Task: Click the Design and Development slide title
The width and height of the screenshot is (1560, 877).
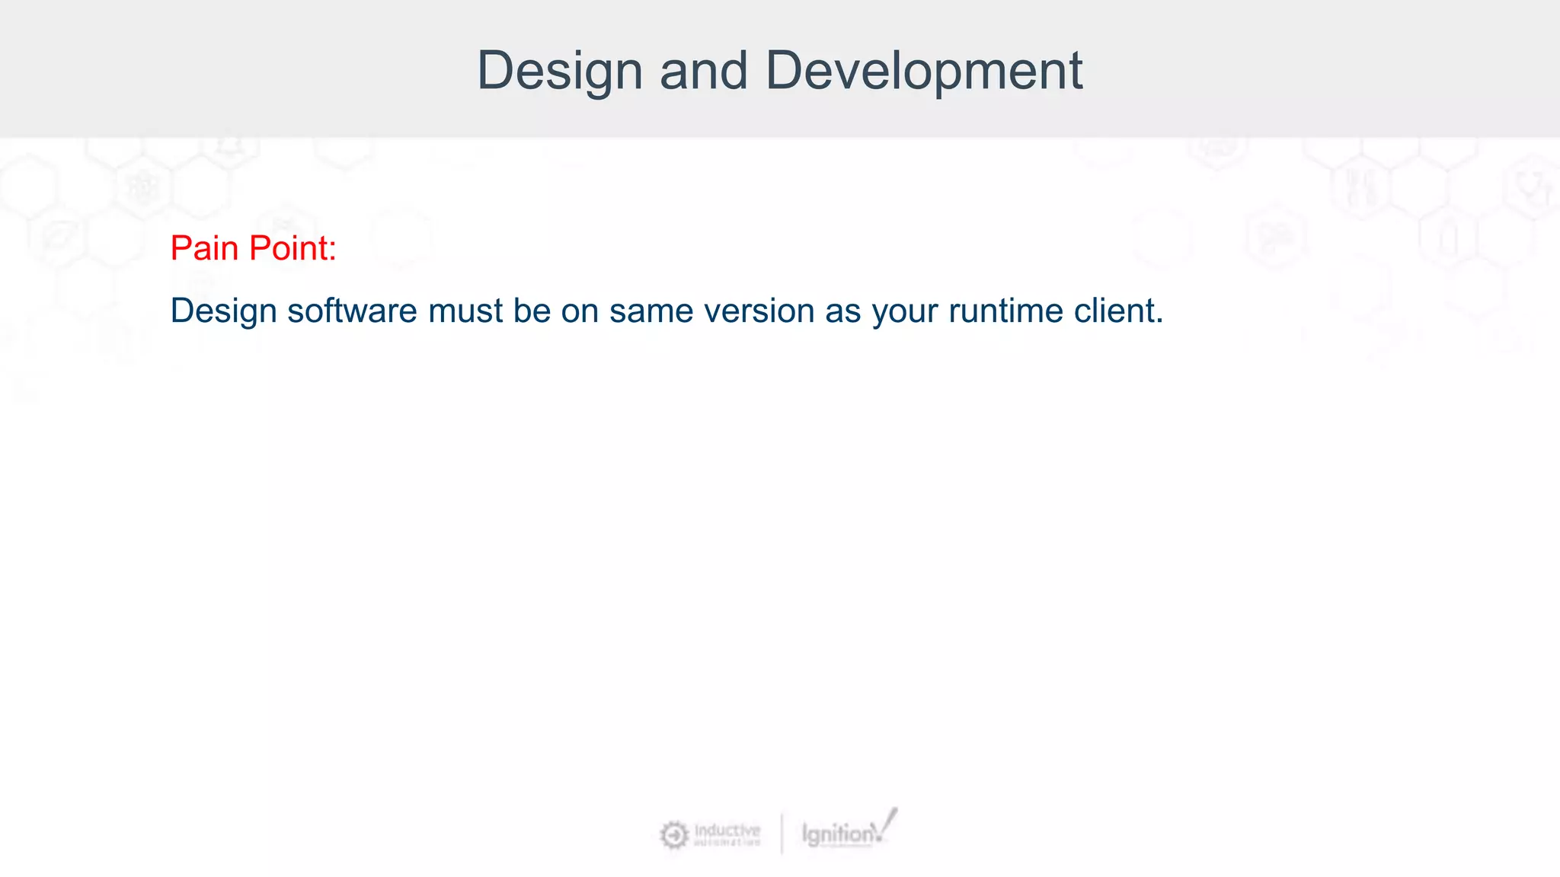Action: 779,71
